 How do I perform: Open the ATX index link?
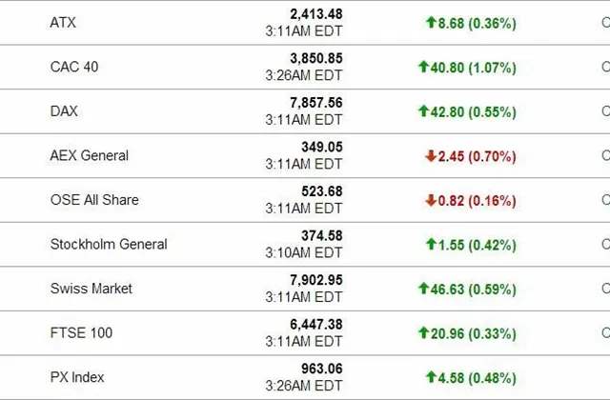coord(62,23)
